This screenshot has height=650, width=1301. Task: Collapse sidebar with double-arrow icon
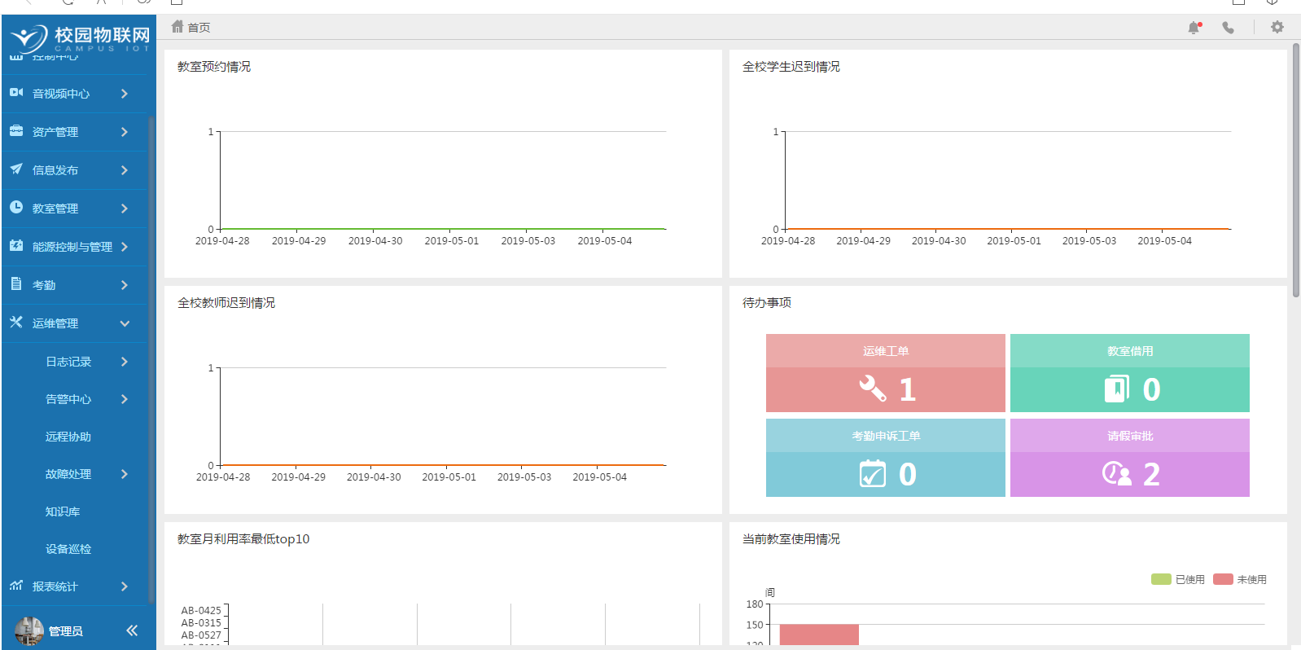click(x=132, y=630)
